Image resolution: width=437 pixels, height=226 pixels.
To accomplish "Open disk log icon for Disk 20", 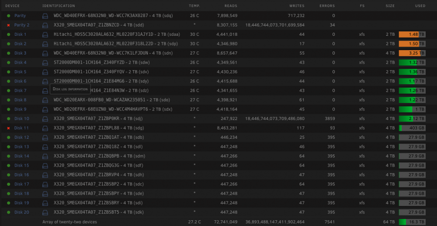I will (45, 212).
